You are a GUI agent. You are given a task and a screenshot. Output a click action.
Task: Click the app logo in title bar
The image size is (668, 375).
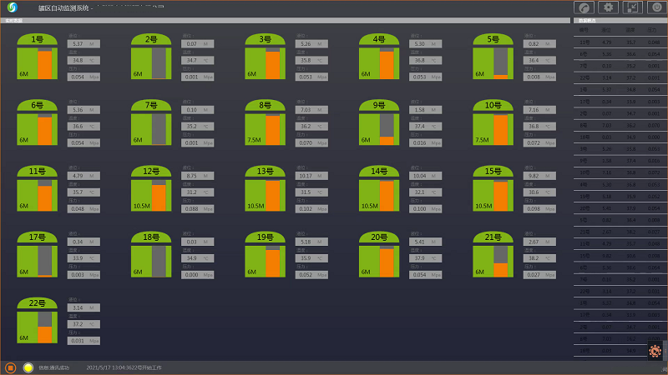tap(13, 7)
